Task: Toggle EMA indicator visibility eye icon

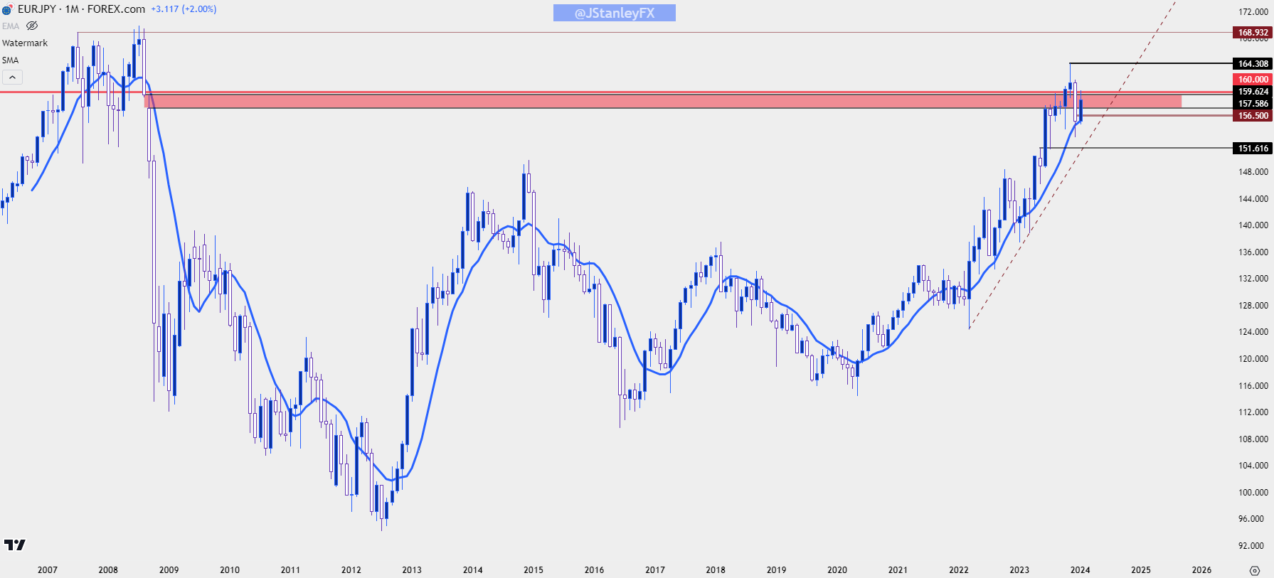Action: 32,26
